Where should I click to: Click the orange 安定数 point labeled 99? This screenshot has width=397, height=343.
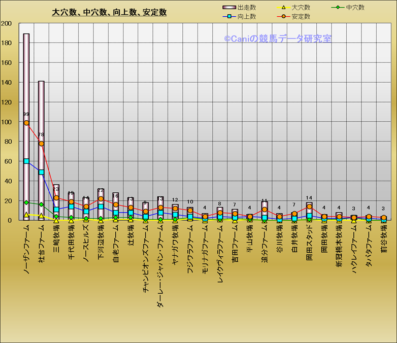coord(26,123)
